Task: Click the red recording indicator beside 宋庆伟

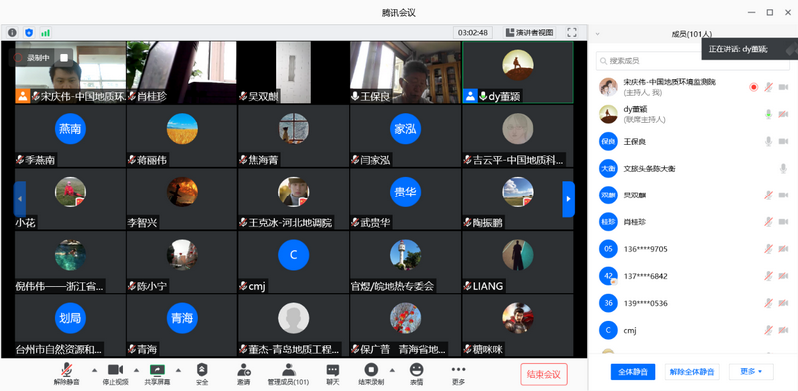Action: coord(754,87)
